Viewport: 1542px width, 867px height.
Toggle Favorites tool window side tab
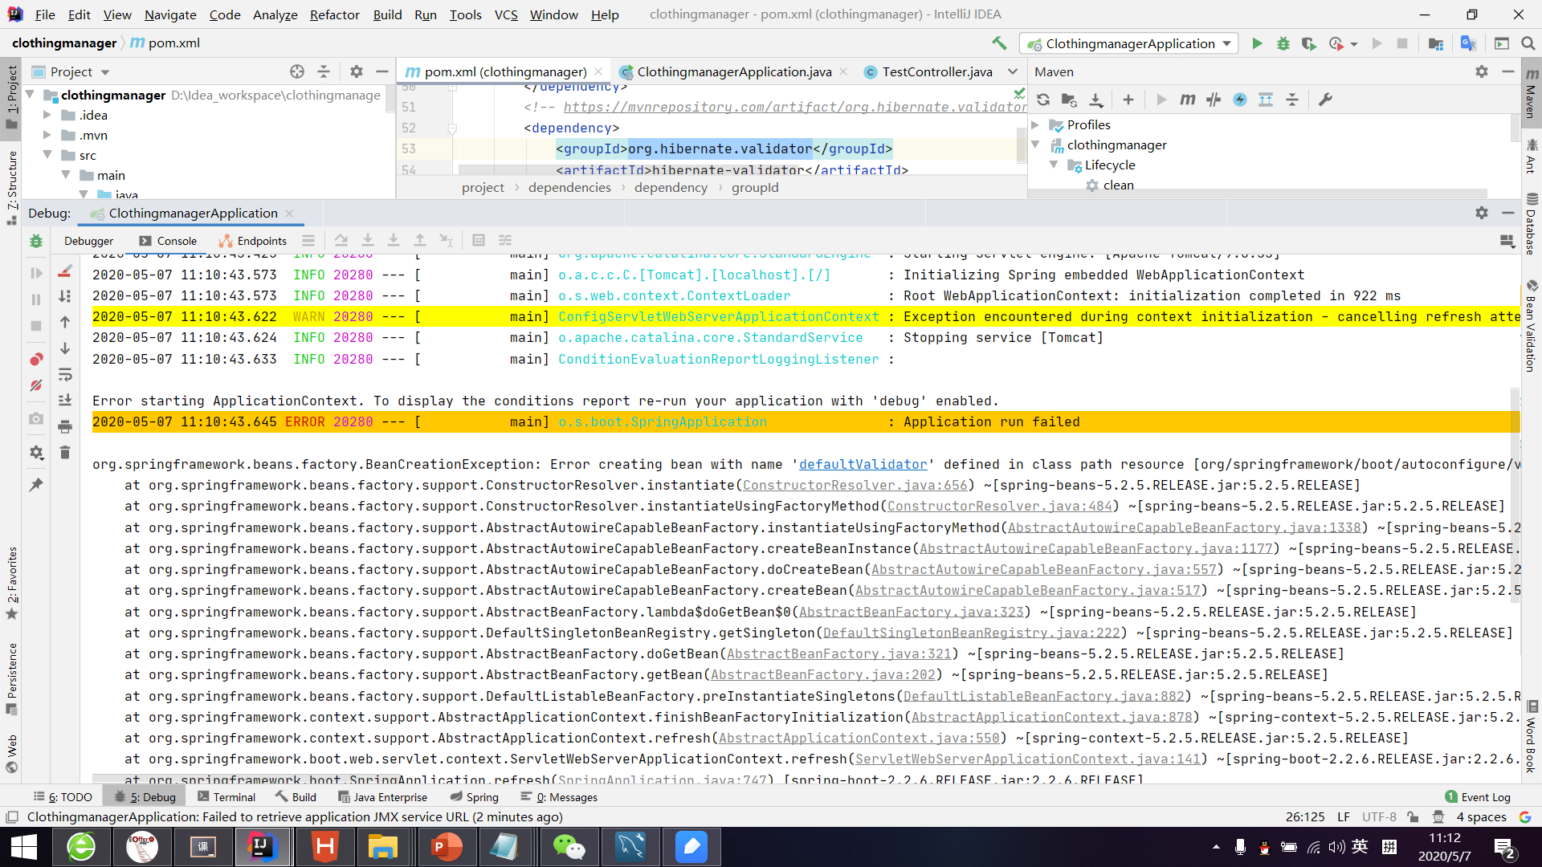[x=11, y=584]
